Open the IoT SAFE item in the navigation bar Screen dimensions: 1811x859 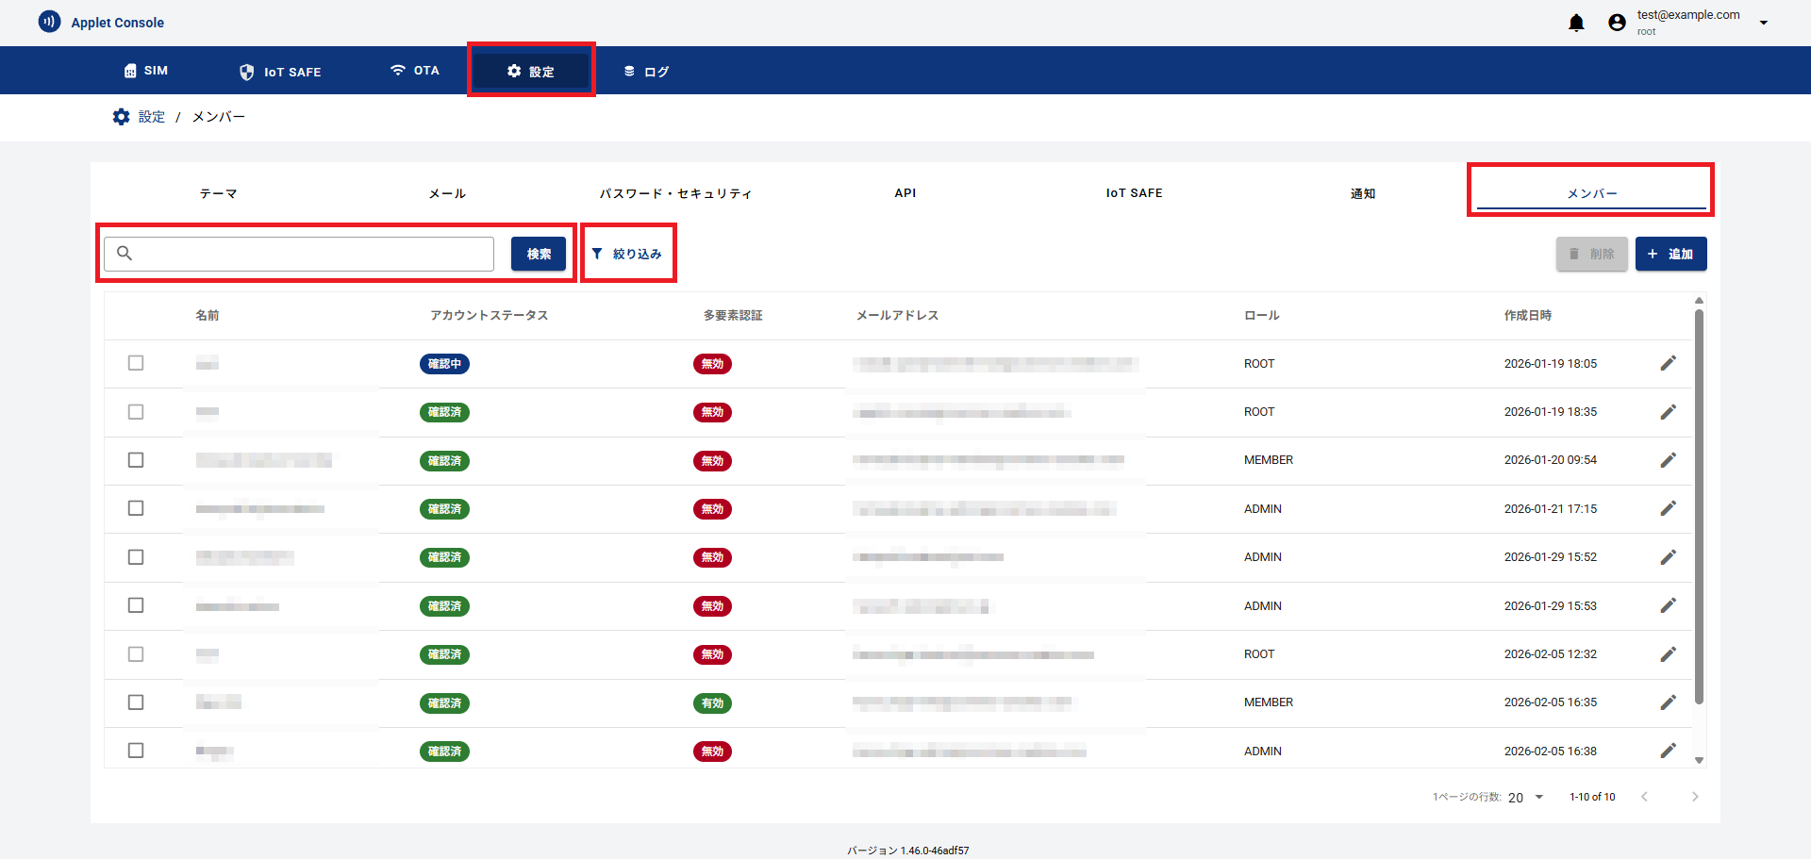tap(280, 72)
